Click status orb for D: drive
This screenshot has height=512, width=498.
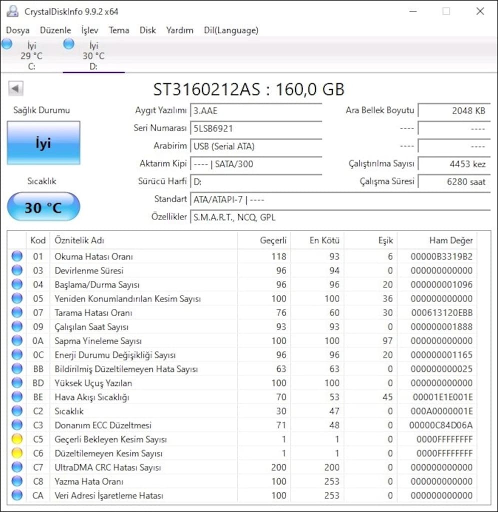click(x=69, y=44)
